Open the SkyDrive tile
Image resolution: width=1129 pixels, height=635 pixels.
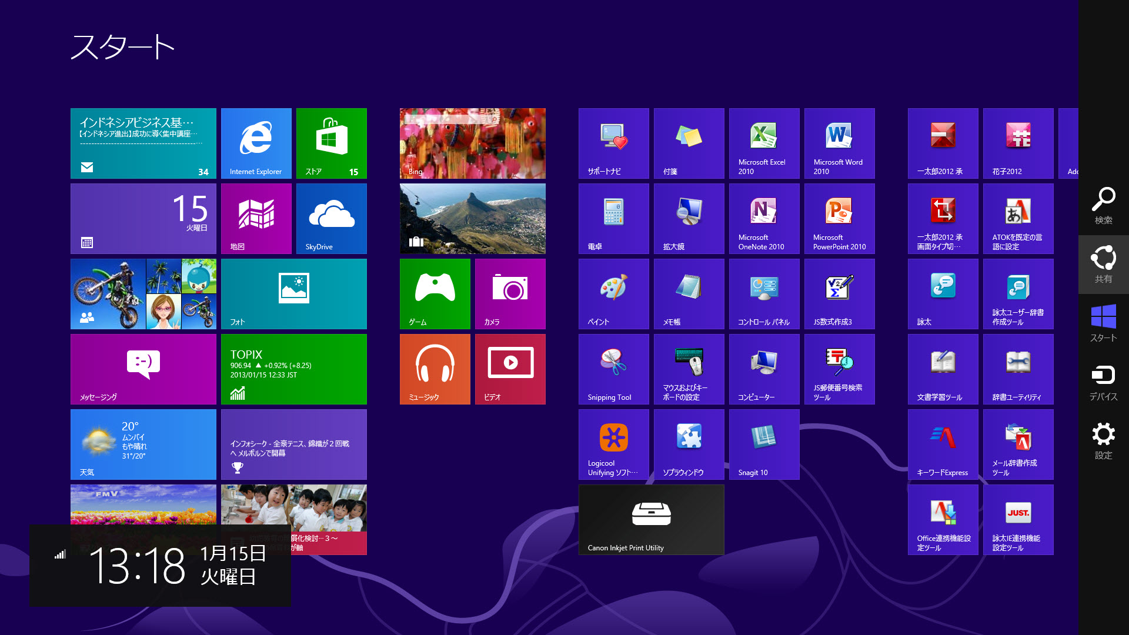click(331, 218)
